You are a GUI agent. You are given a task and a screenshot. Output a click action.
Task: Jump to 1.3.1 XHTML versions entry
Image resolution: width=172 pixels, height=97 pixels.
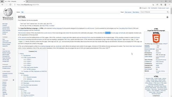tap(31, 70)
